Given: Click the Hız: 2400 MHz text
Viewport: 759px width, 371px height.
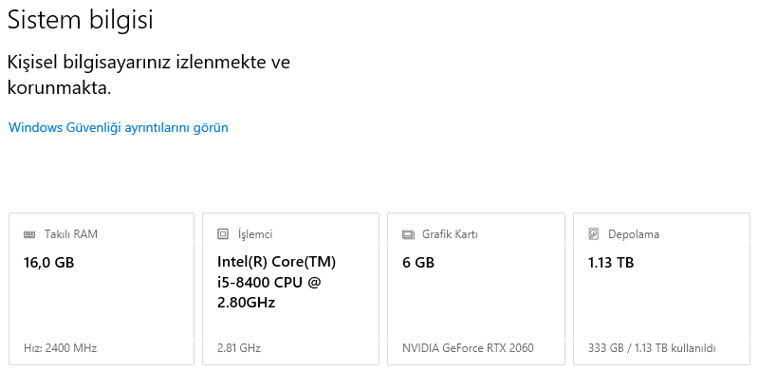Looking at the screenshot, I should [x=60, y=347].
